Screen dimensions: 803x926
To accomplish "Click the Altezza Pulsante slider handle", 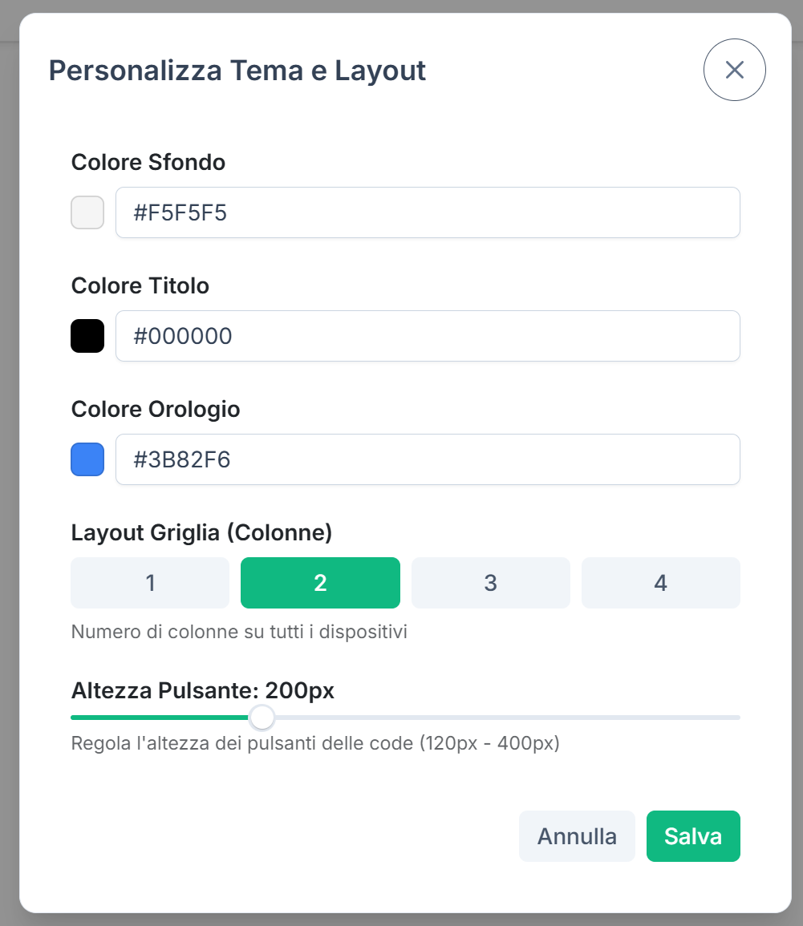I will [262, 718].
